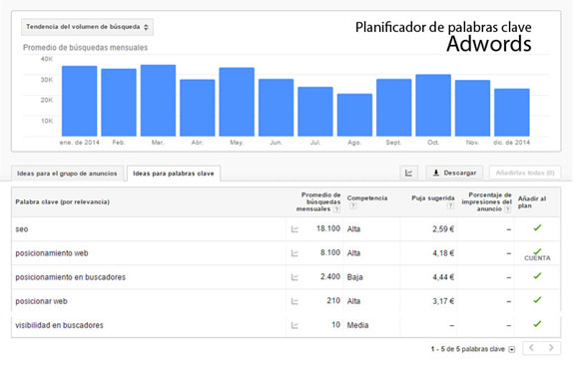Click the green checkmark for 'seo' row
The width and height of the screenshot is (575, 370).
[x=537, y=227]
